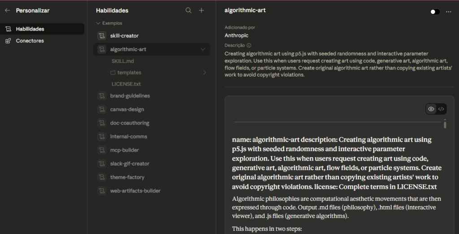The width and height of the screenshot is (459, 234).
Task: Click the info icon next to Descrição
Action: click(249, 45)
